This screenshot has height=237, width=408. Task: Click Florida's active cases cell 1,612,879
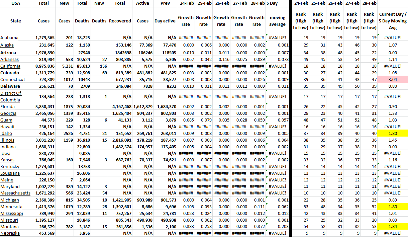point(143,107)
